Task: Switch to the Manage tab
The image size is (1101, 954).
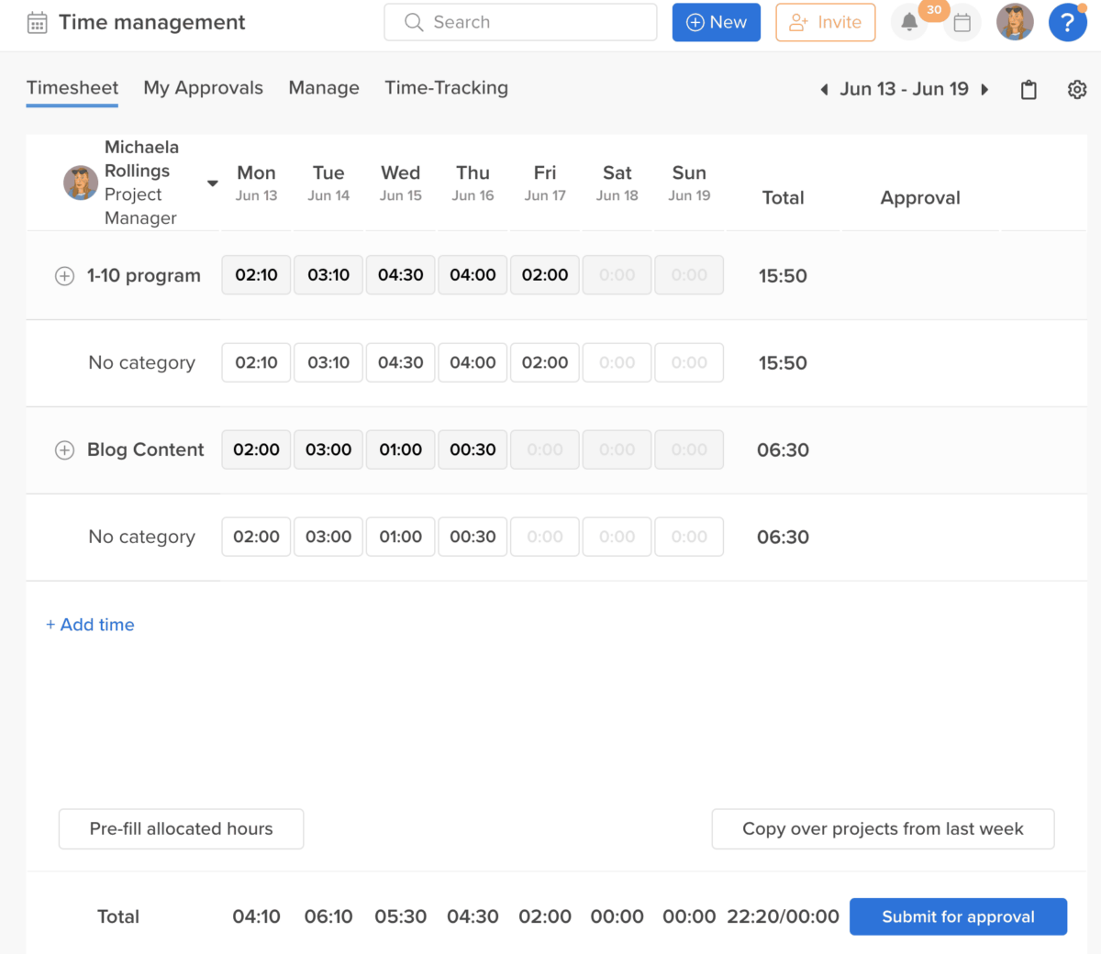Action: coord(324,88)
